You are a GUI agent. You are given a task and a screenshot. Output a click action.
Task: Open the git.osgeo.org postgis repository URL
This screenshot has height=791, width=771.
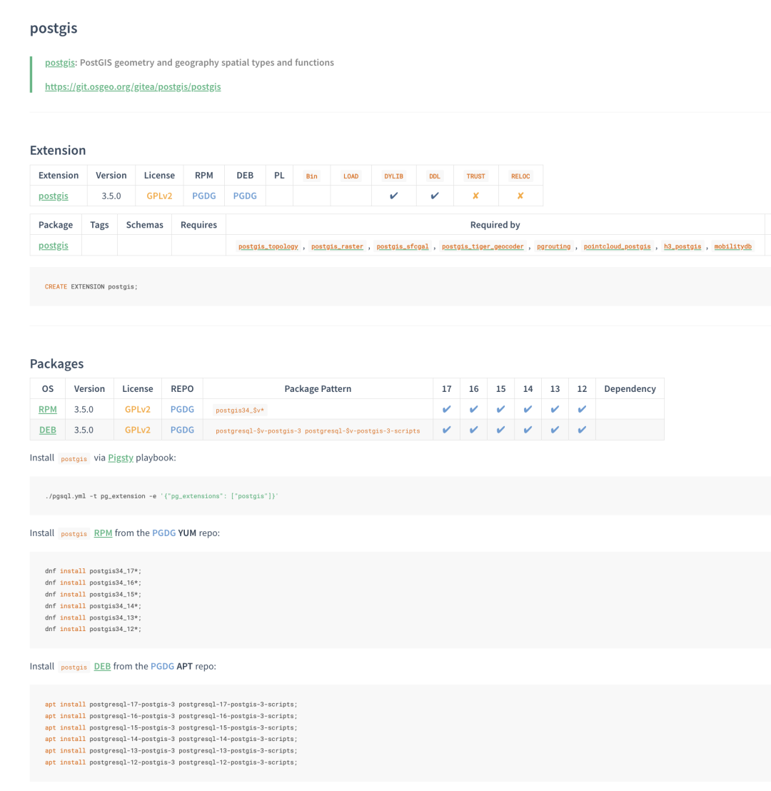(x=133, y=87)
